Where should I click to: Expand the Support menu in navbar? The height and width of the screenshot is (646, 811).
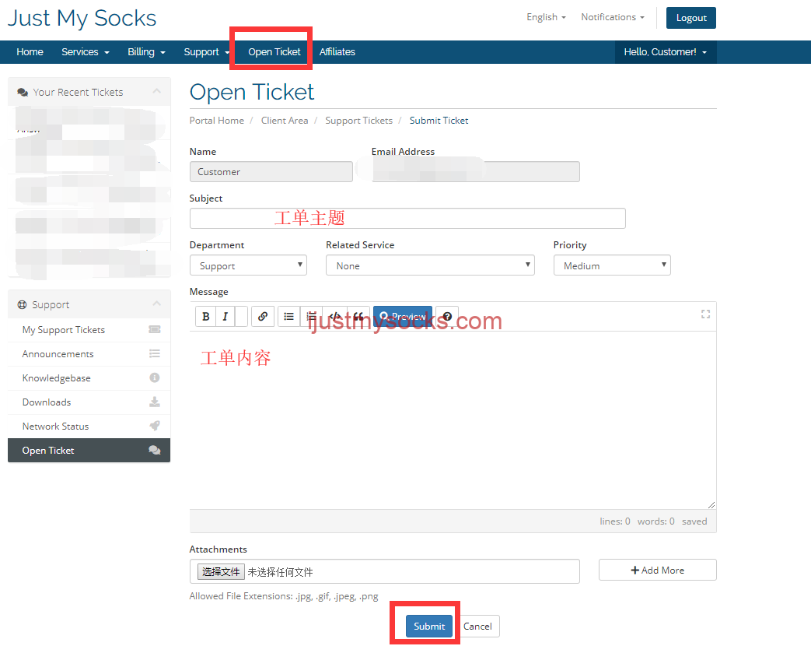(205, 52)
